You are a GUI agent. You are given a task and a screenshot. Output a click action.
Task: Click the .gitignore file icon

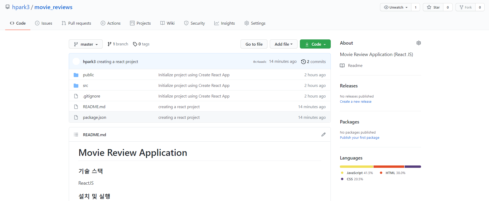[76, 96]
